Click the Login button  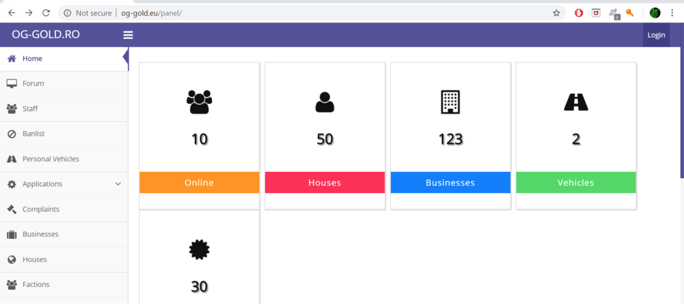point(656,35)
